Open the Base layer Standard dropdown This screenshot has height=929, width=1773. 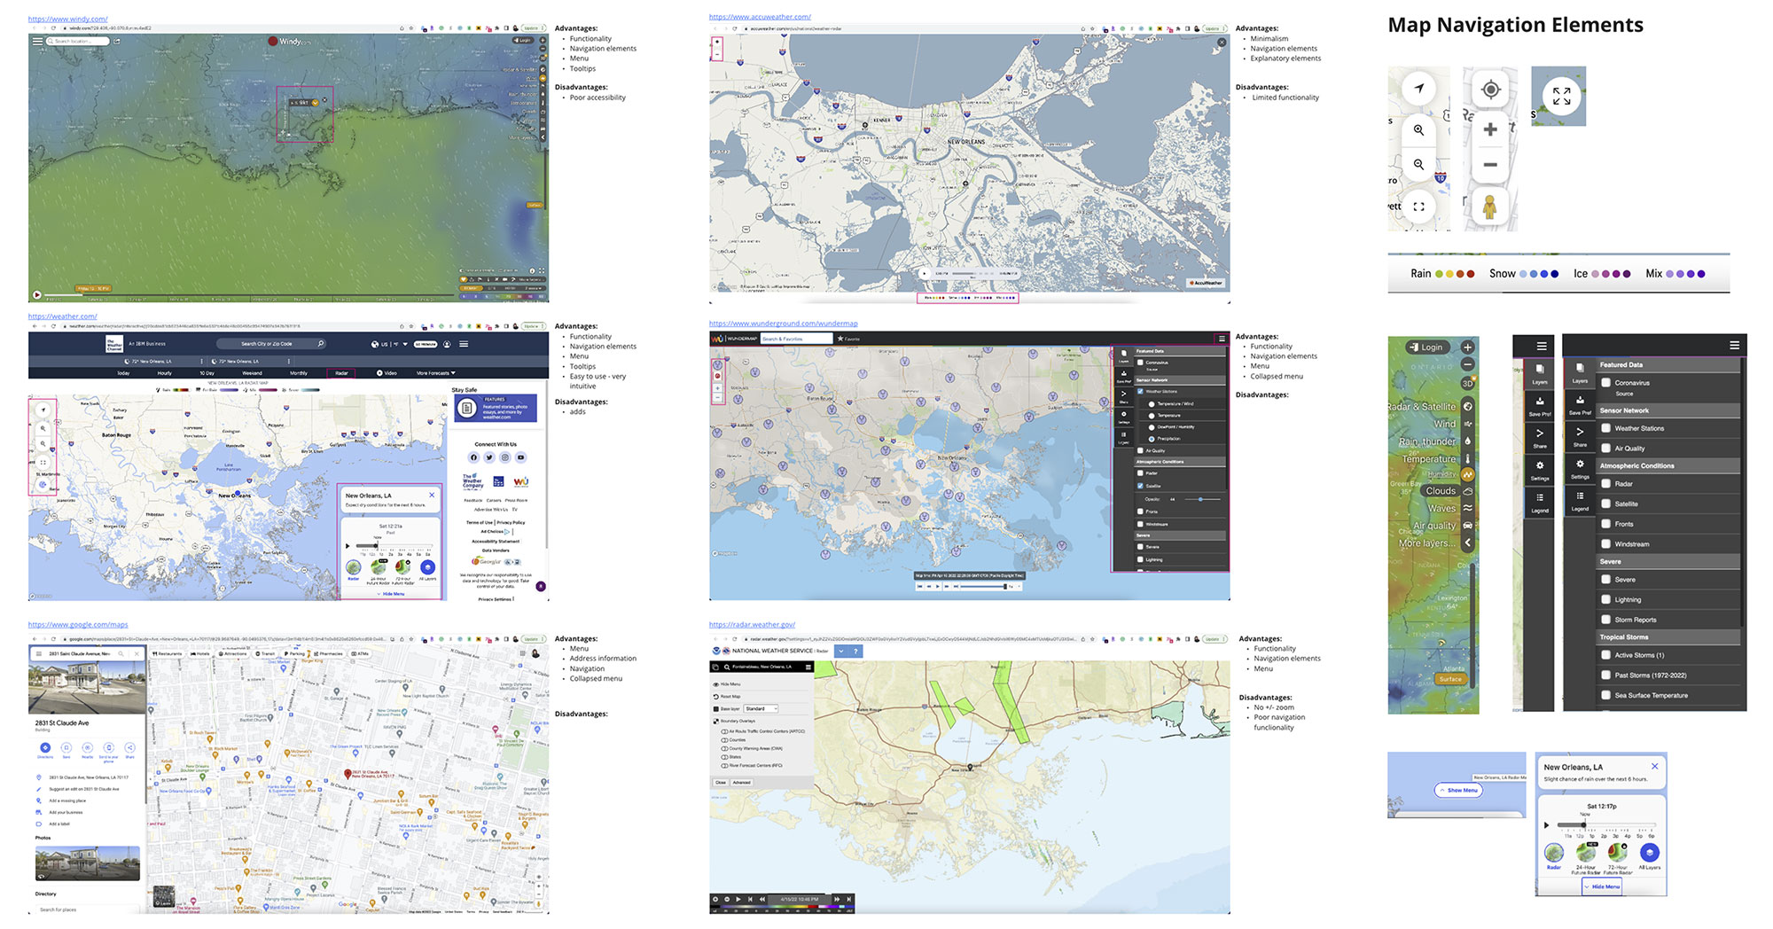tap(761, 708)
